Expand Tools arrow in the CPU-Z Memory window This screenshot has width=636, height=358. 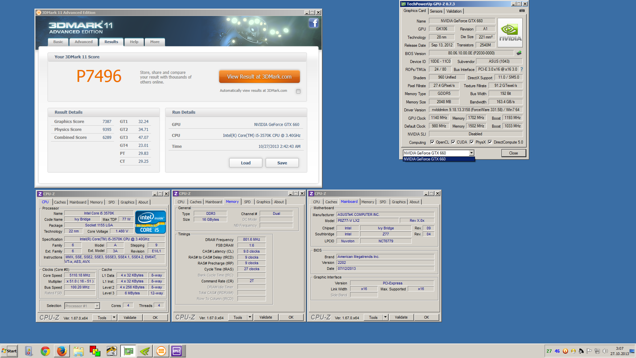(250, 317)
